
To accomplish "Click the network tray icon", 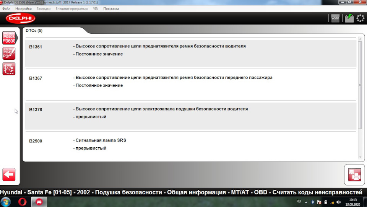I will point(332,202).
